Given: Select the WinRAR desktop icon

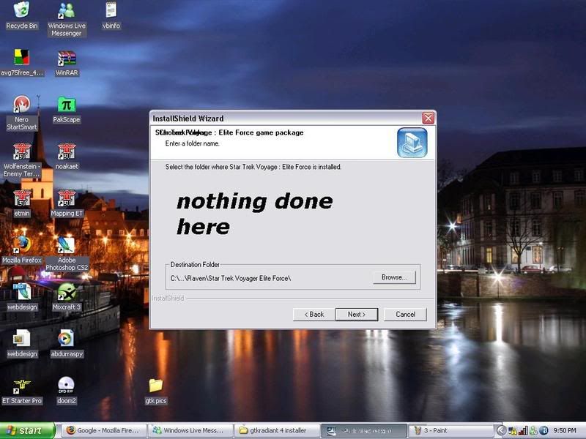Looking at the screenshot, I should [66, 59].
